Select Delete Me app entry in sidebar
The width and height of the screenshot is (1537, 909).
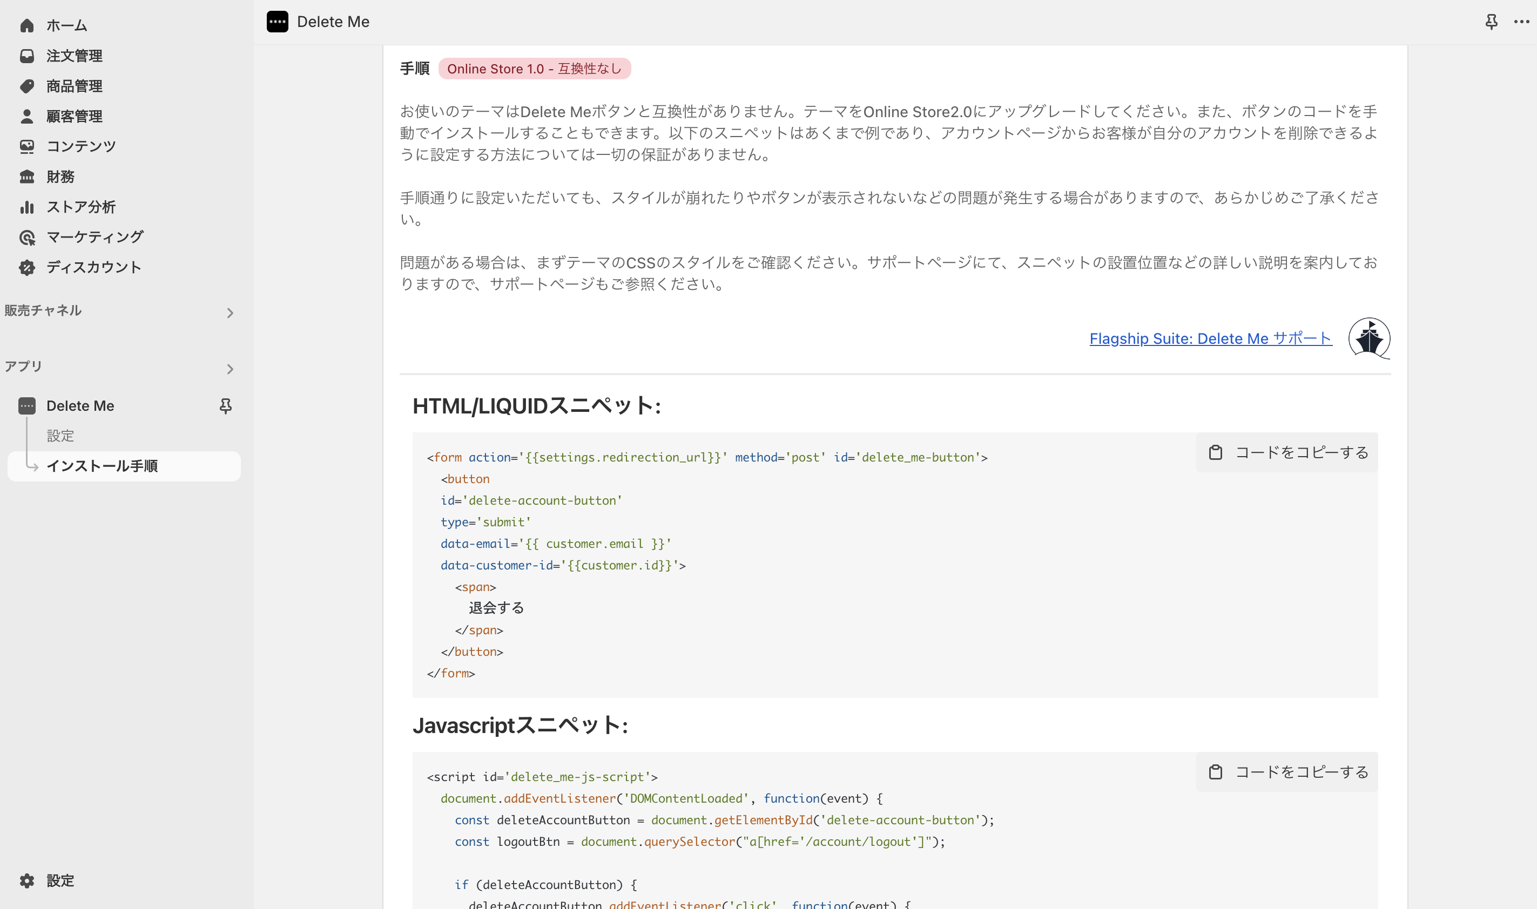coord(80,405)
